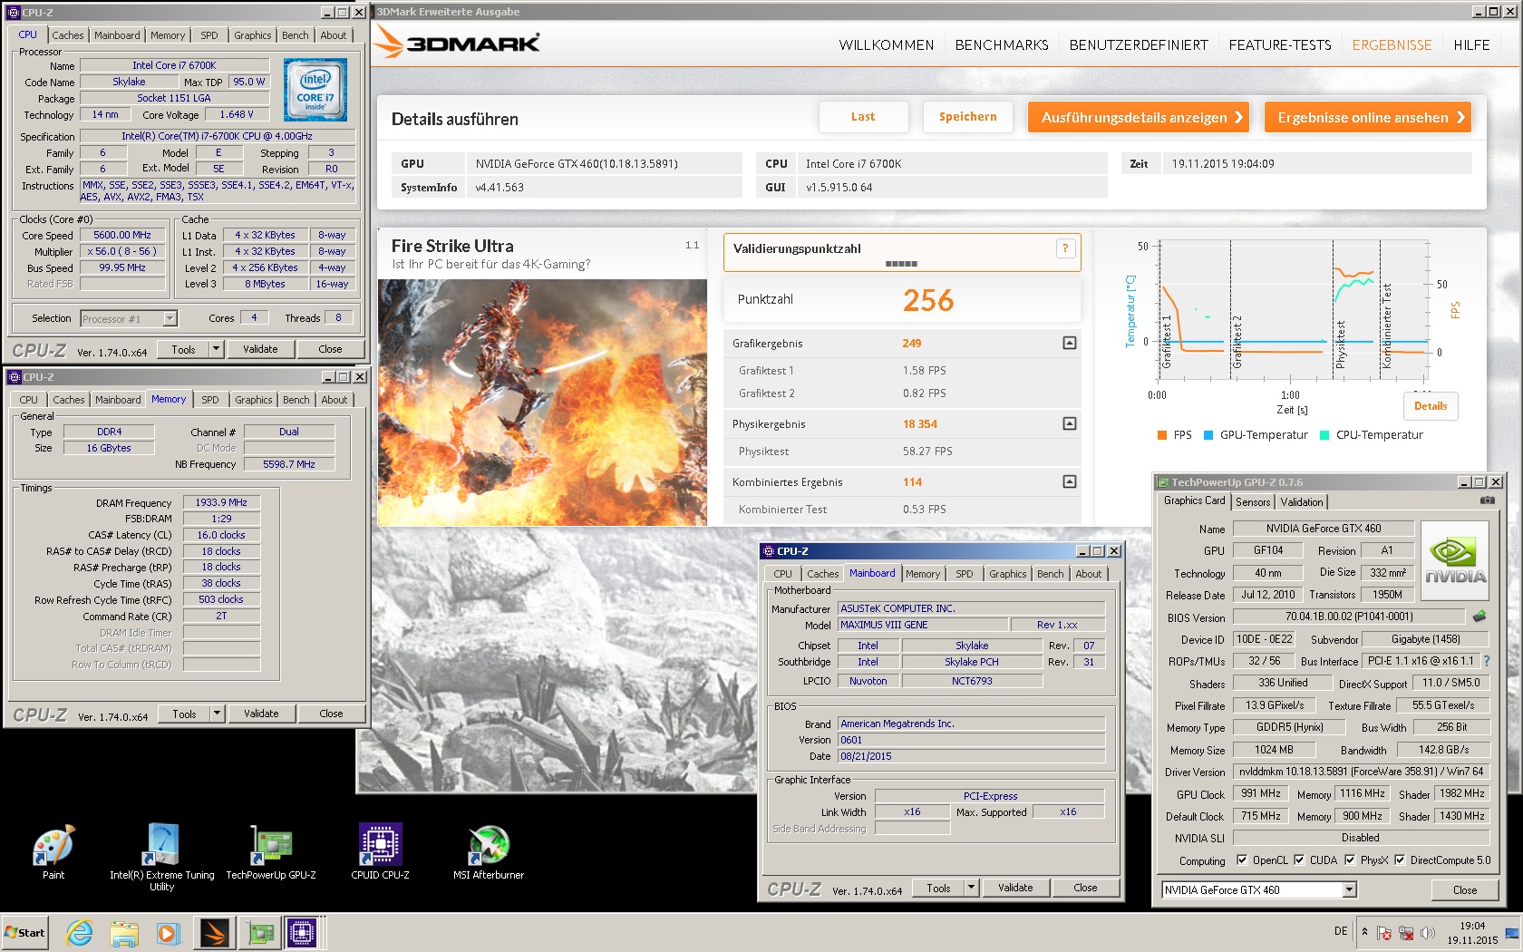Click the volume speaker tray icon
This screenshot has height=952, width=1523.
point(1428,933)
